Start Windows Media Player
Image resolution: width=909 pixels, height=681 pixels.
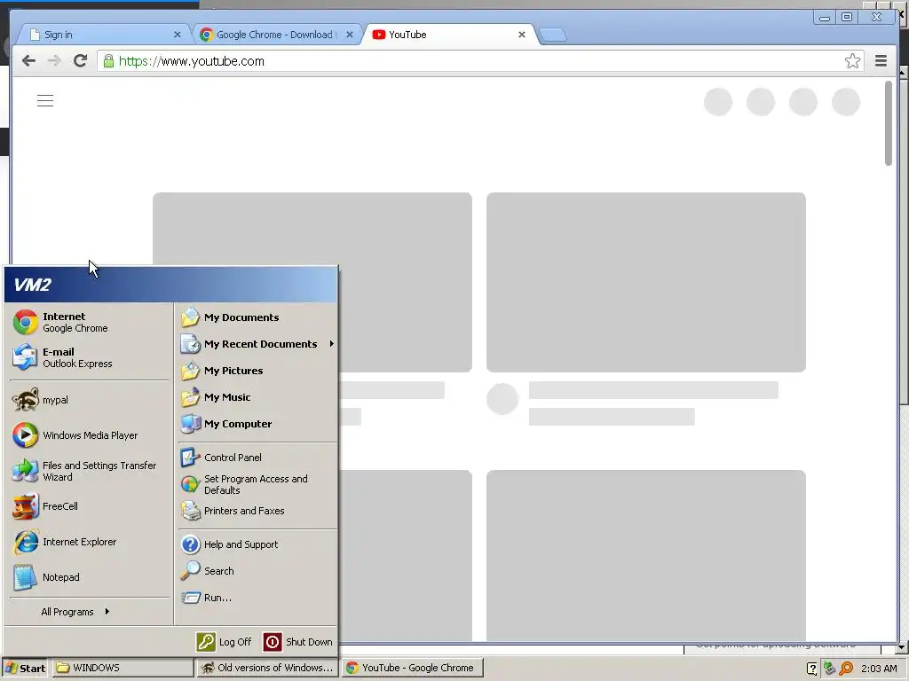click(x=90, y=435)
